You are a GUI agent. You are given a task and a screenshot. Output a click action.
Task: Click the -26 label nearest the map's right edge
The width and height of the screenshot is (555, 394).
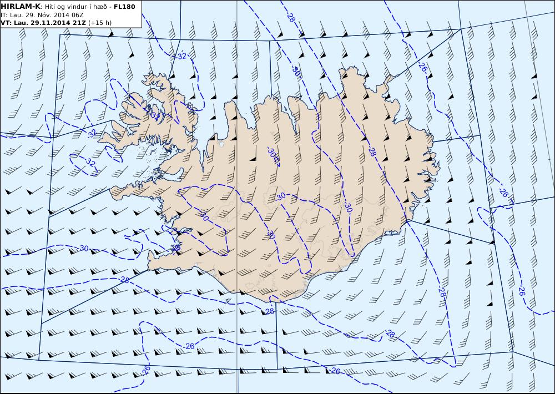click(521, 291)
